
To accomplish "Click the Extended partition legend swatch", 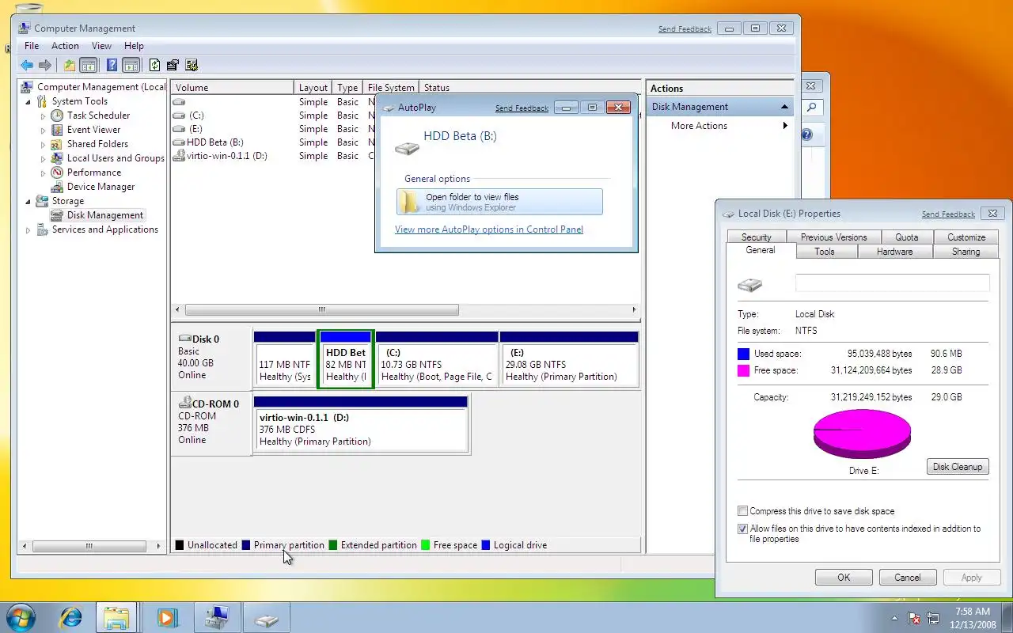I will 333,545.
